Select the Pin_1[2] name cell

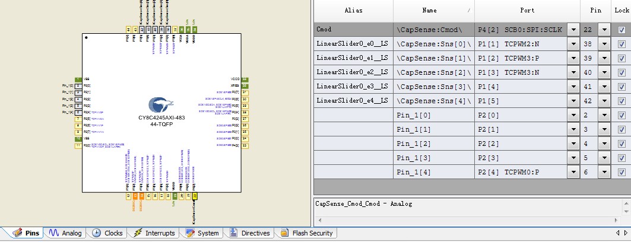tap(433, 144)
